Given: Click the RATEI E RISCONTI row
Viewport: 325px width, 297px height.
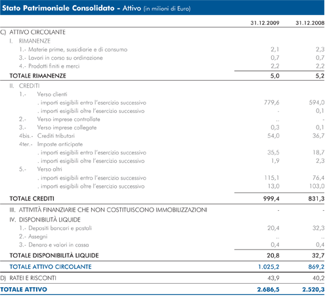Looking at the screenshot, I should 162,278.
